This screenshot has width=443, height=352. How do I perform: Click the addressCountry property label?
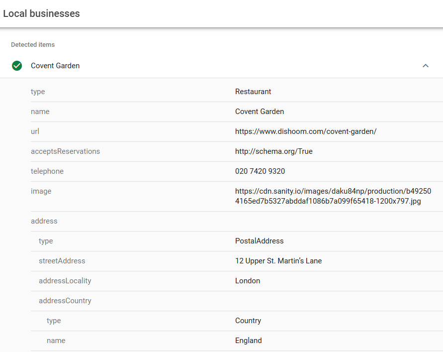(x=65, y=301)
